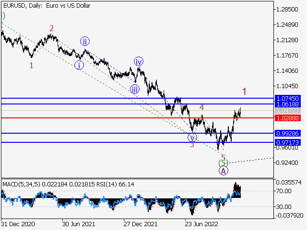Click red wave 4 label

pyautogui.click(x=201, y=107)
